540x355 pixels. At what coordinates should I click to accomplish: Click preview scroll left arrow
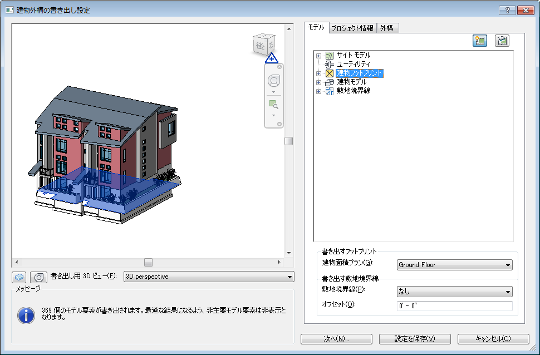[17, 263]
